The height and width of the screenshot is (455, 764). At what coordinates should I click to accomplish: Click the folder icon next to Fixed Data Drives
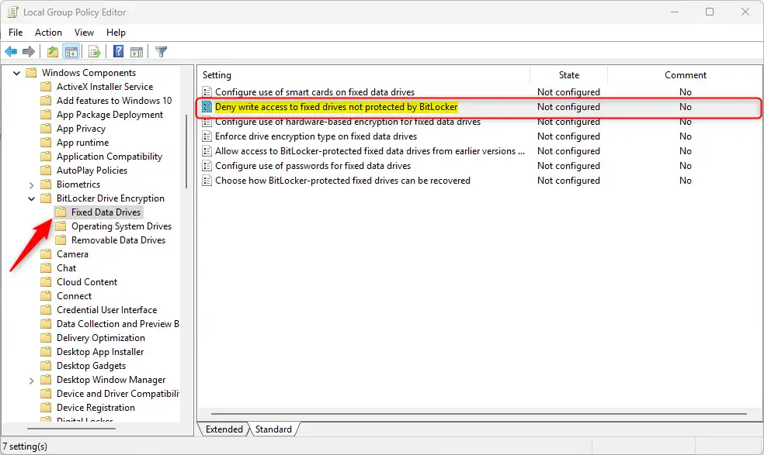[x=61, y=212]
